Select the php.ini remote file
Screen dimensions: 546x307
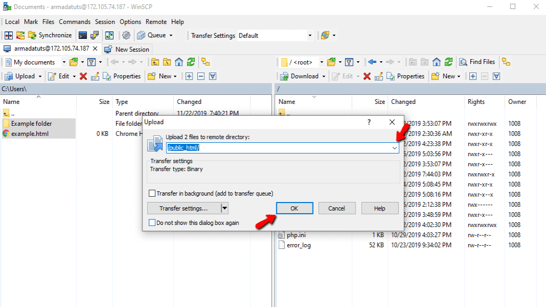[296, 235]
